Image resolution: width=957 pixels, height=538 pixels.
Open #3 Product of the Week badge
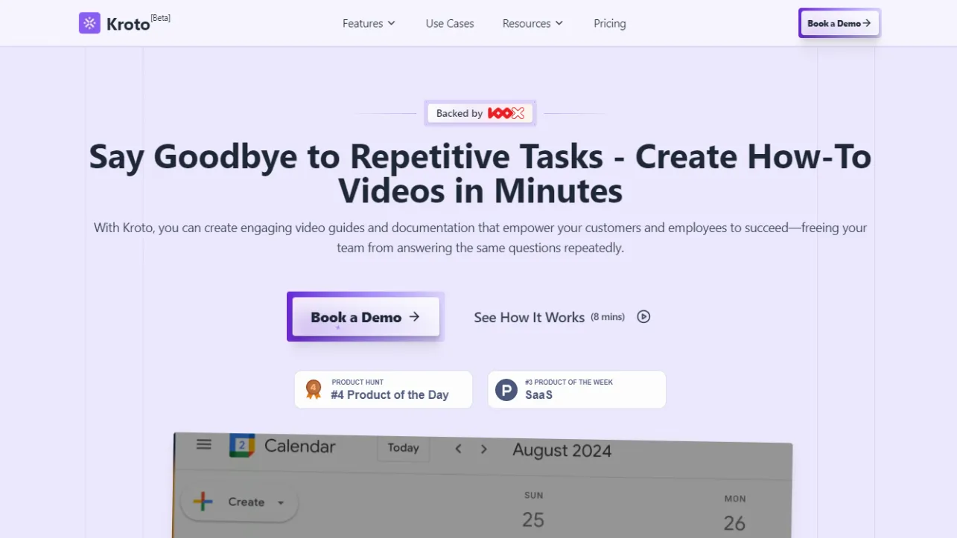(x=576, y=389)
